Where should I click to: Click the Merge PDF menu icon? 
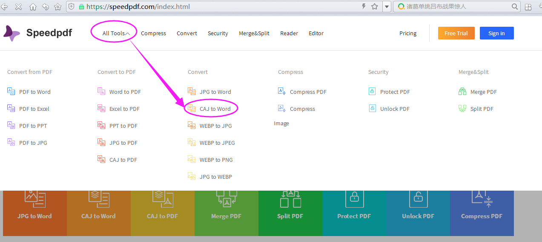[x=462, y=91]
